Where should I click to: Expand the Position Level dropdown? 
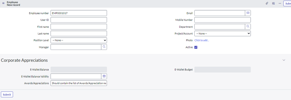tap(79, 40)
